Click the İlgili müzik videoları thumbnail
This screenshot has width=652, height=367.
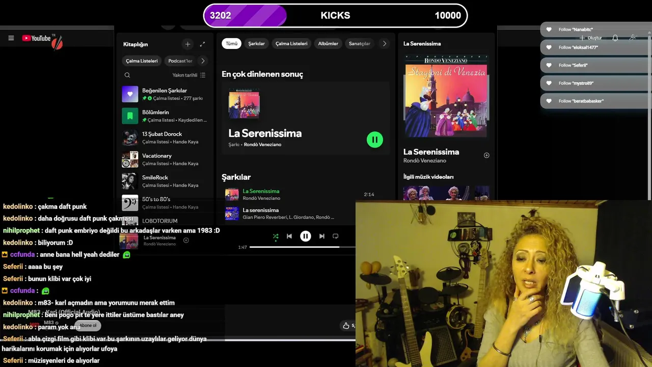[446, 193]
